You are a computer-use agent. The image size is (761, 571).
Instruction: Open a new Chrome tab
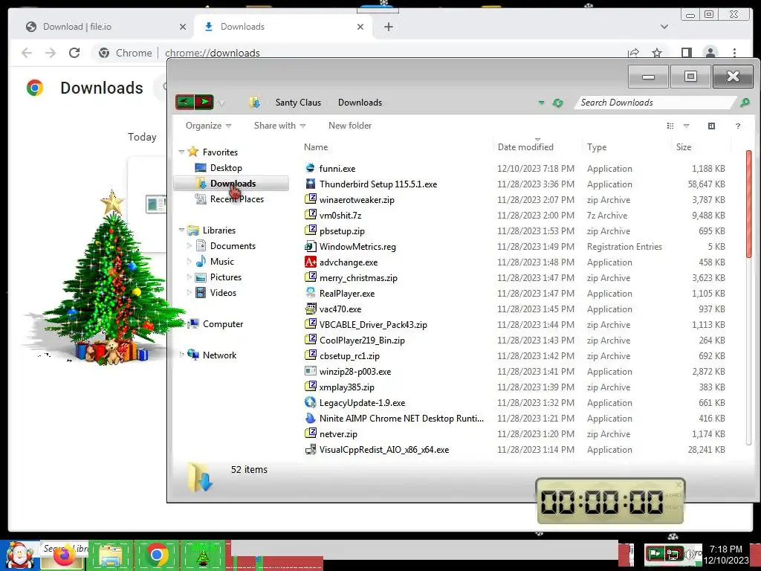coord(388,27)
